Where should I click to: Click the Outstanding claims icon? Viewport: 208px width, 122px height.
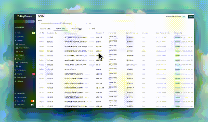tap(17, 63)
